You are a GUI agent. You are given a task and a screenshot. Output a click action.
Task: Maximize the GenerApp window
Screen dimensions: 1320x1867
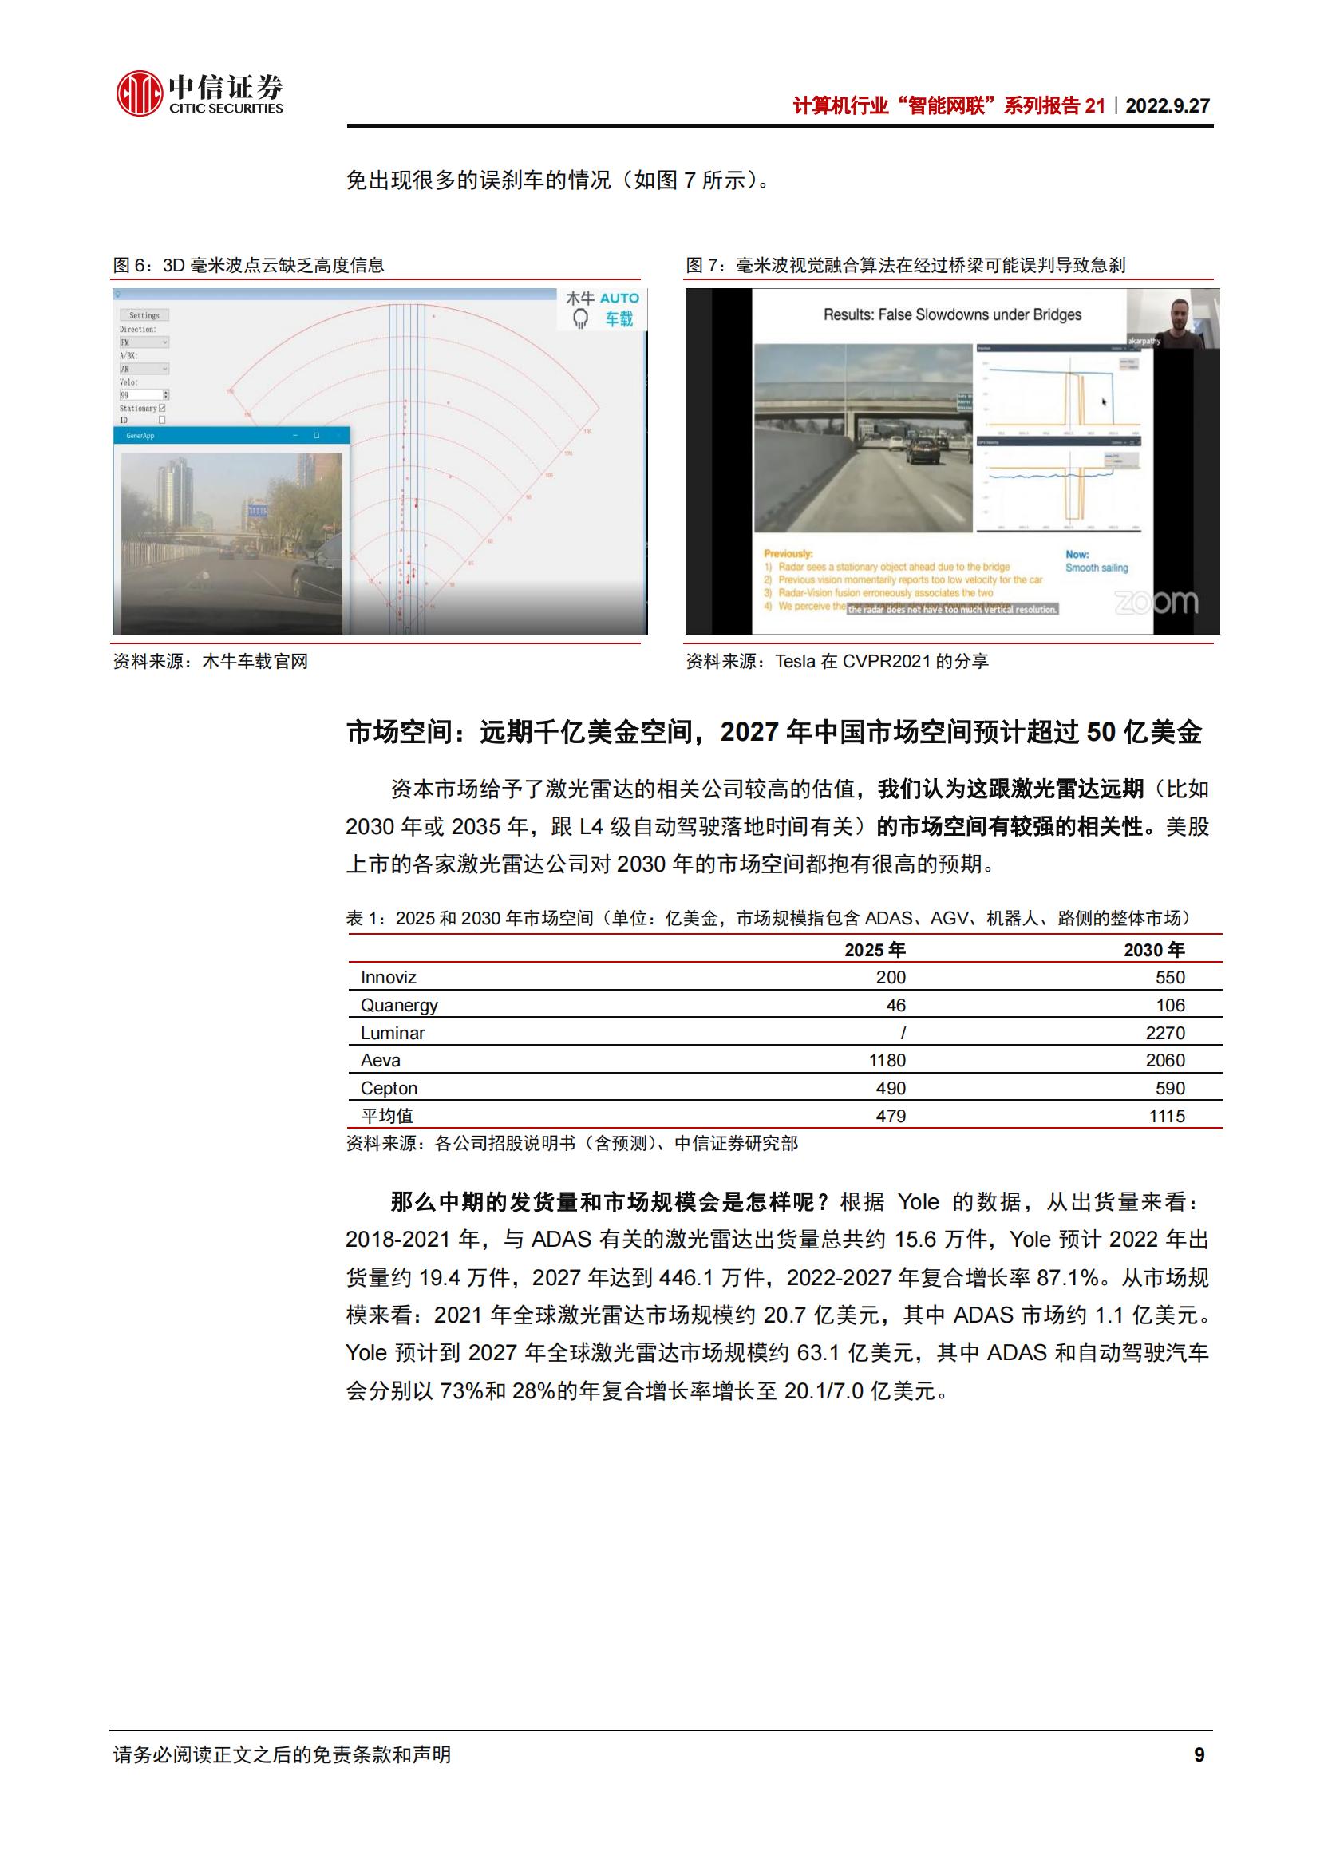[x=316, y=436]
